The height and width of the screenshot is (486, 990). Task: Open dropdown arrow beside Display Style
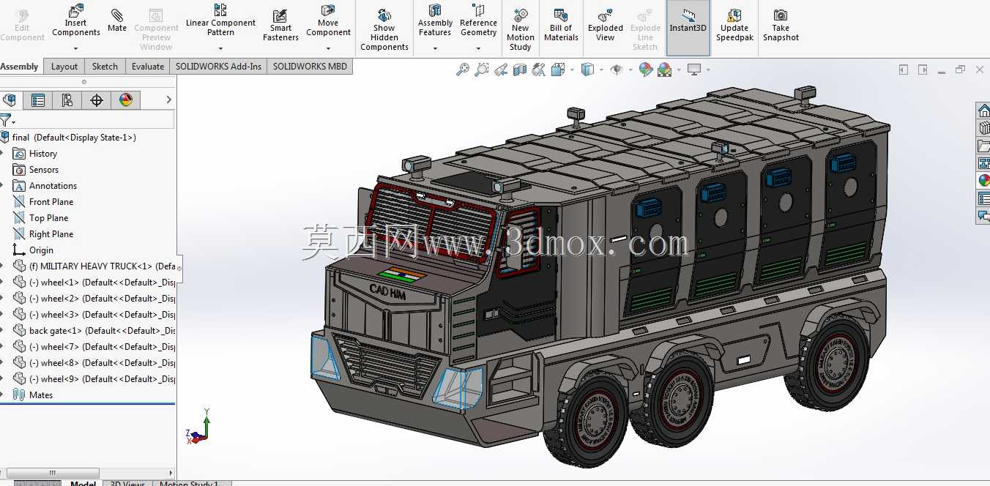[601, 70]
